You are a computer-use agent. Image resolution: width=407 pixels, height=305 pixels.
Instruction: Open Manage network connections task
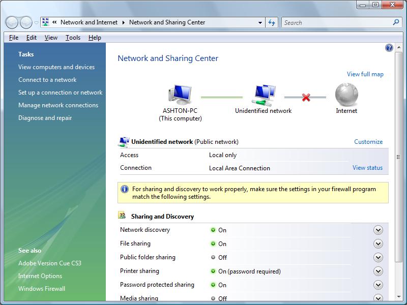pyautogui.click(x=58, y=105)
